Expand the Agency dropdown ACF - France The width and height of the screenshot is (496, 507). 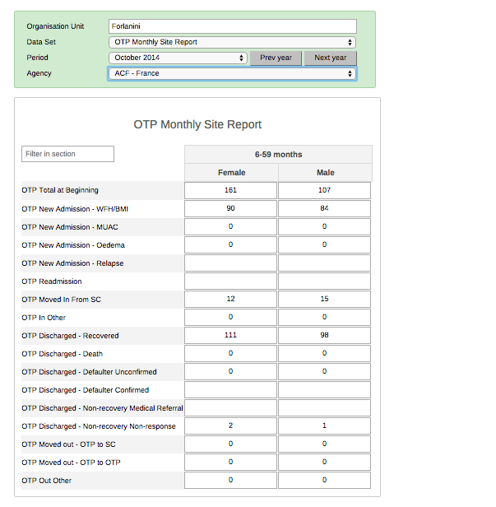pyautogui.click(x=232, y=73)
